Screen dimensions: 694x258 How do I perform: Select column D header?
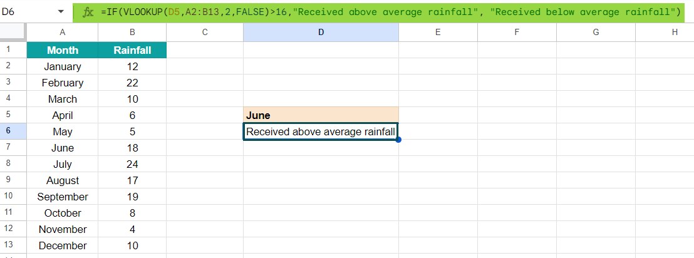click(x=321, y=32)
